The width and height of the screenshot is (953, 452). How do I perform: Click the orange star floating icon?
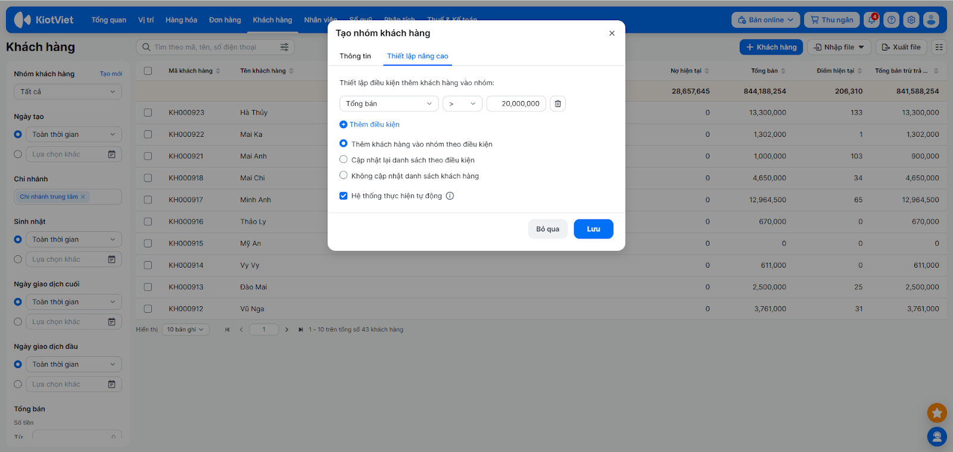[x=937, y=412]
